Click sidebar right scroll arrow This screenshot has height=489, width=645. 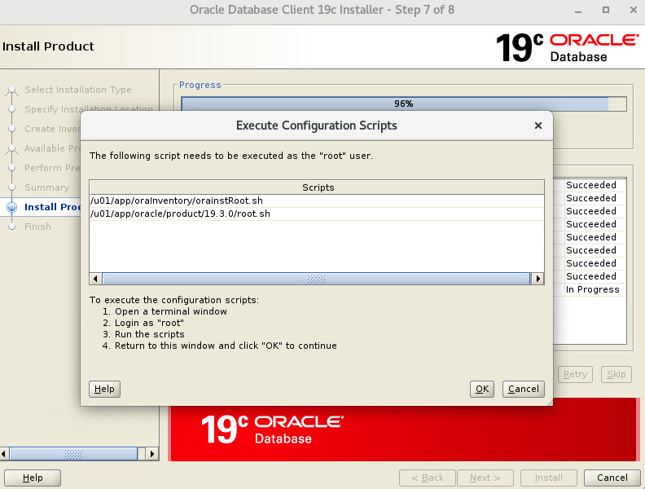tap(152, 454)
